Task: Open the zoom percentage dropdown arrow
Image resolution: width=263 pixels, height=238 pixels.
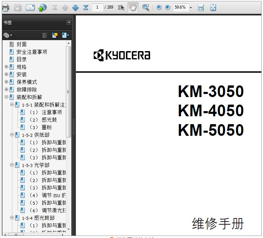Action: 191,8
